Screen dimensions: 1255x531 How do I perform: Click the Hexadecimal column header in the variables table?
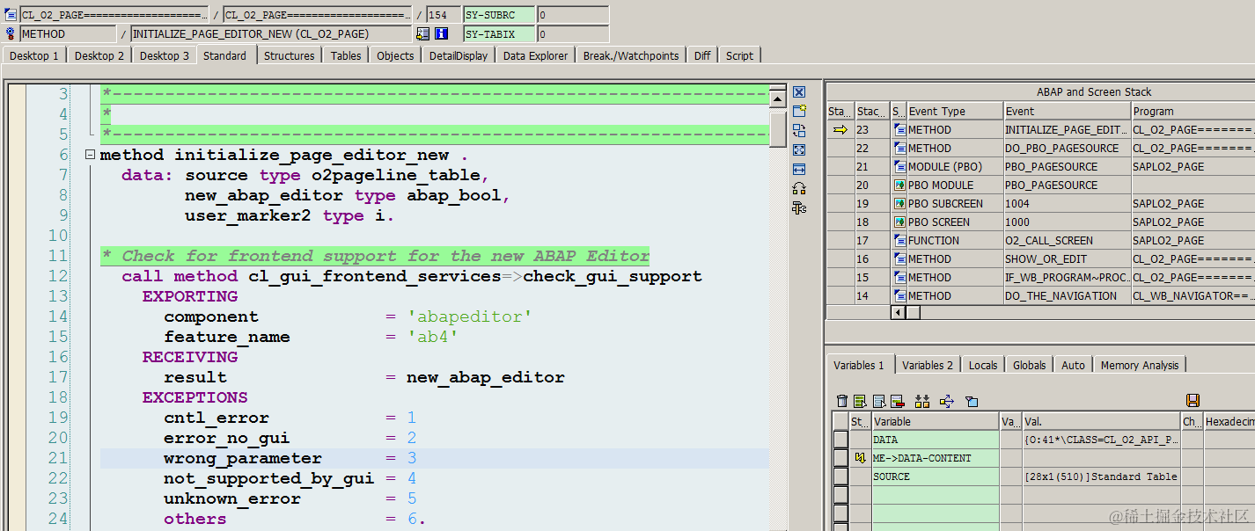click(1229, 422)
